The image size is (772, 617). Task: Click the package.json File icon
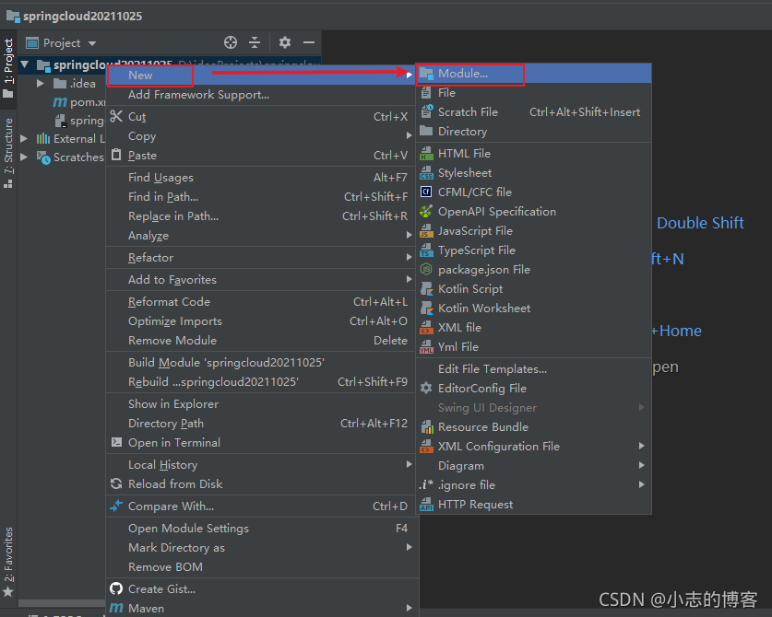(426, 270)
